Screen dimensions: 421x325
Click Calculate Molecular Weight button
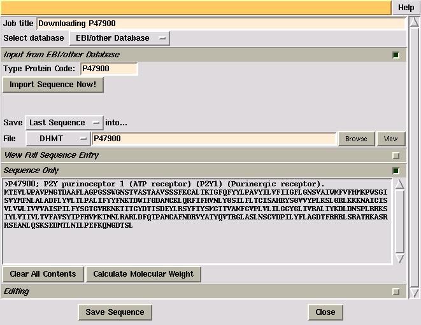point(143,274)
